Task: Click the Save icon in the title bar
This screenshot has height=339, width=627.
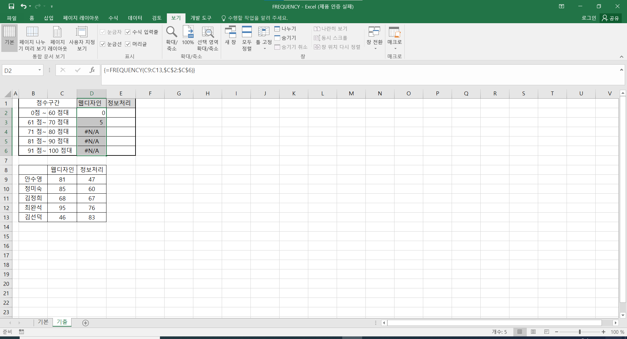Action: [11, 6]
